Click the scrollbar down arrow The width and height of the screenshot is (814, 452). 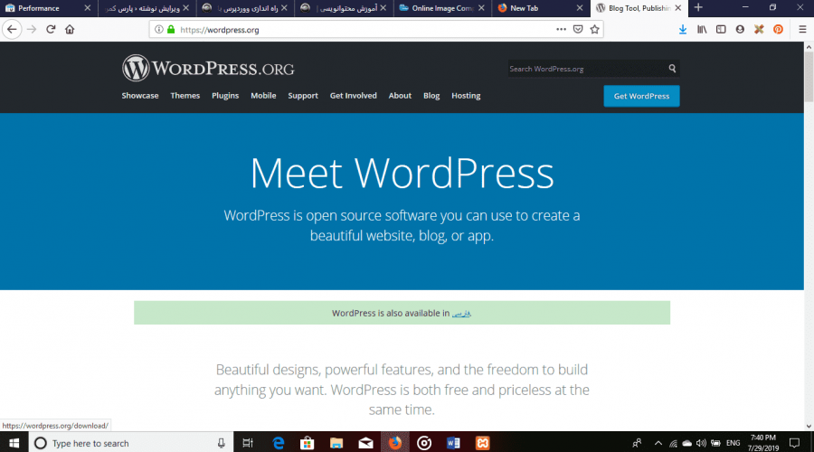(x=809, y=426)
